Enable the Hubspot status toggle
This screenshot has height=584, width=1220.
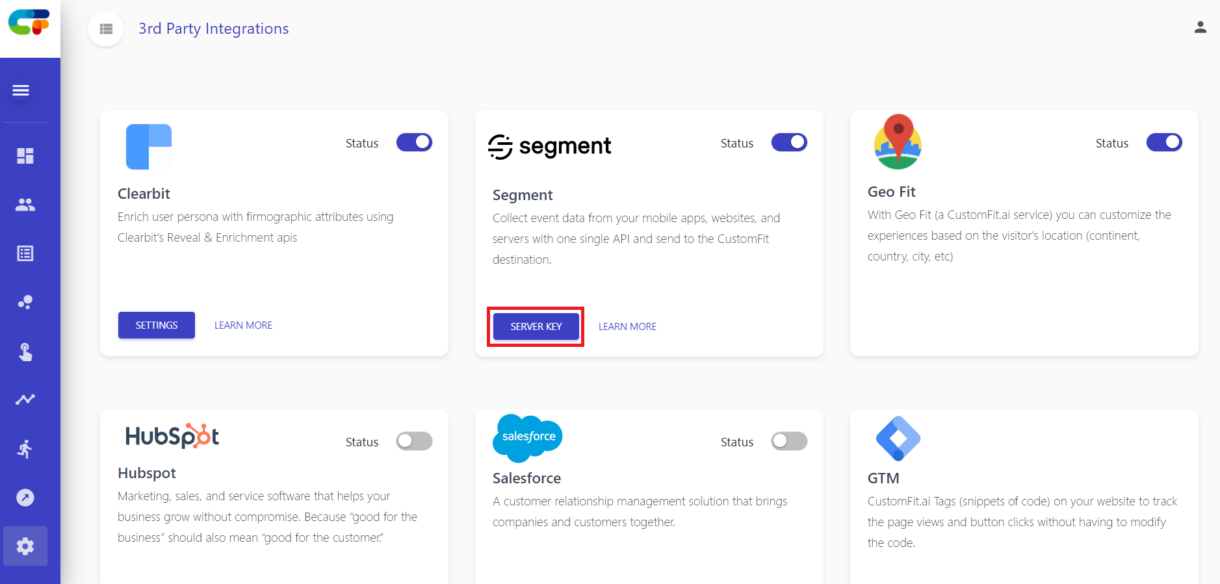click(415, 441)
